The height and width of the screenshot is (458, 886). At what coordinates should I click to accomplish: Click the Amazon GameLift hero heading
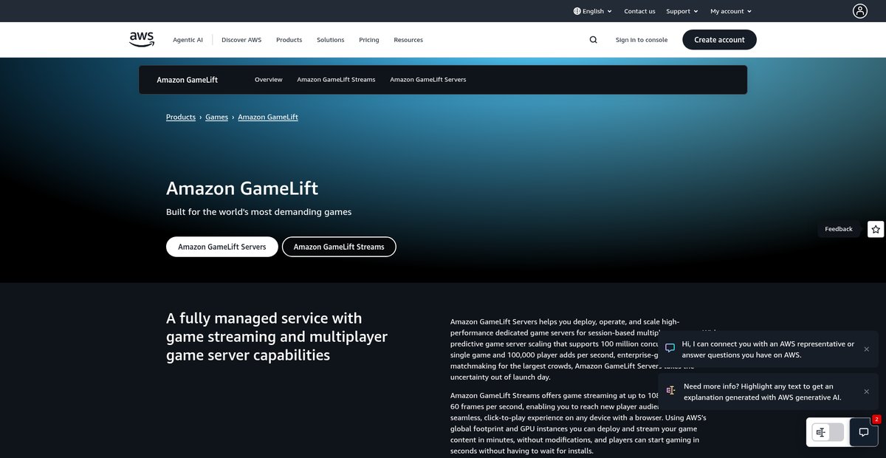[242, 188]
